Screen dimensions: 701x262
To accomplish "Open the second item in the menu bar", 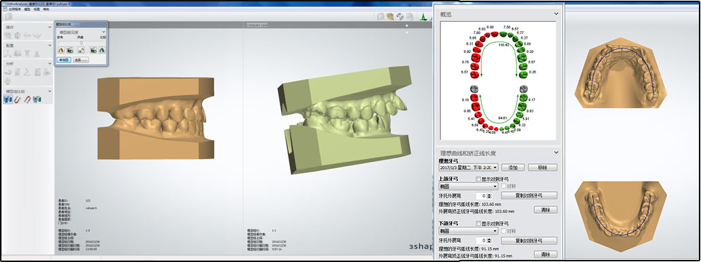I will click(27, 9).
